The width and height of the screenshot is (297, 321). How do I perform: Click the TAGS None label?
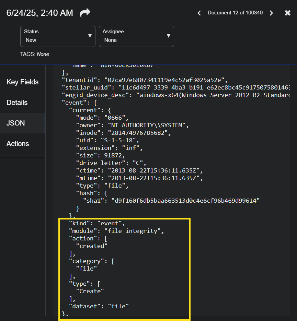coord(35,54)
